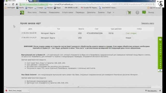This screenshot has width=166, height=93.
Task: Select the Мои счета browser tab
Action: click(x=16, y=1)
